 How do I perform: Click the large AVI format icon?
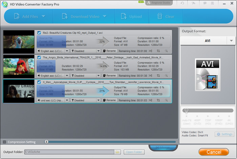pos(208,75)
